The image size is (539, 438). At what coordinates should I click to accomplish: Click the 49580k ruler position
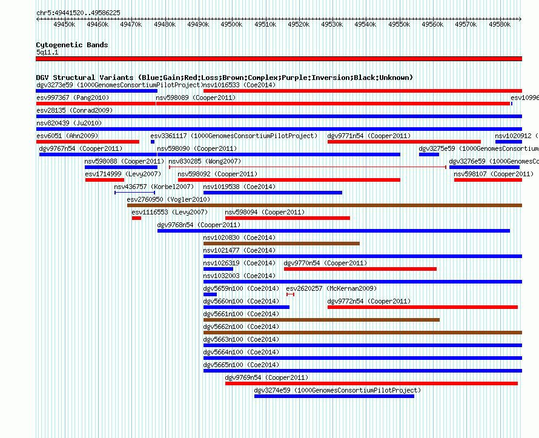(x=500, y=24)
